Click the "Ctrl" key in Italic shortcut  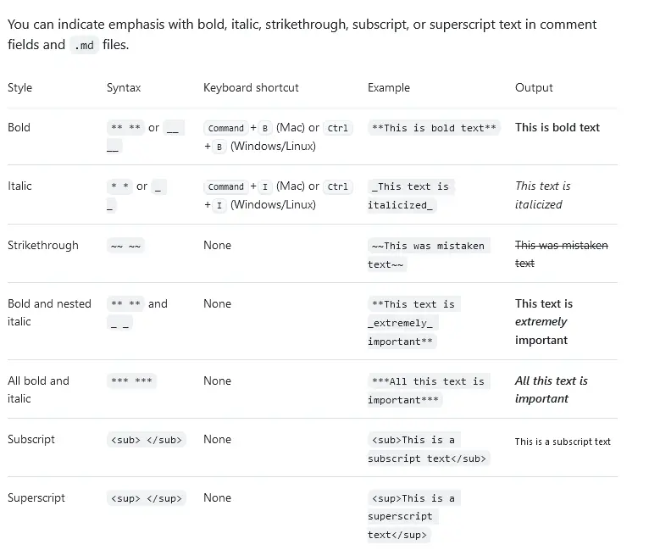point(338,186)
